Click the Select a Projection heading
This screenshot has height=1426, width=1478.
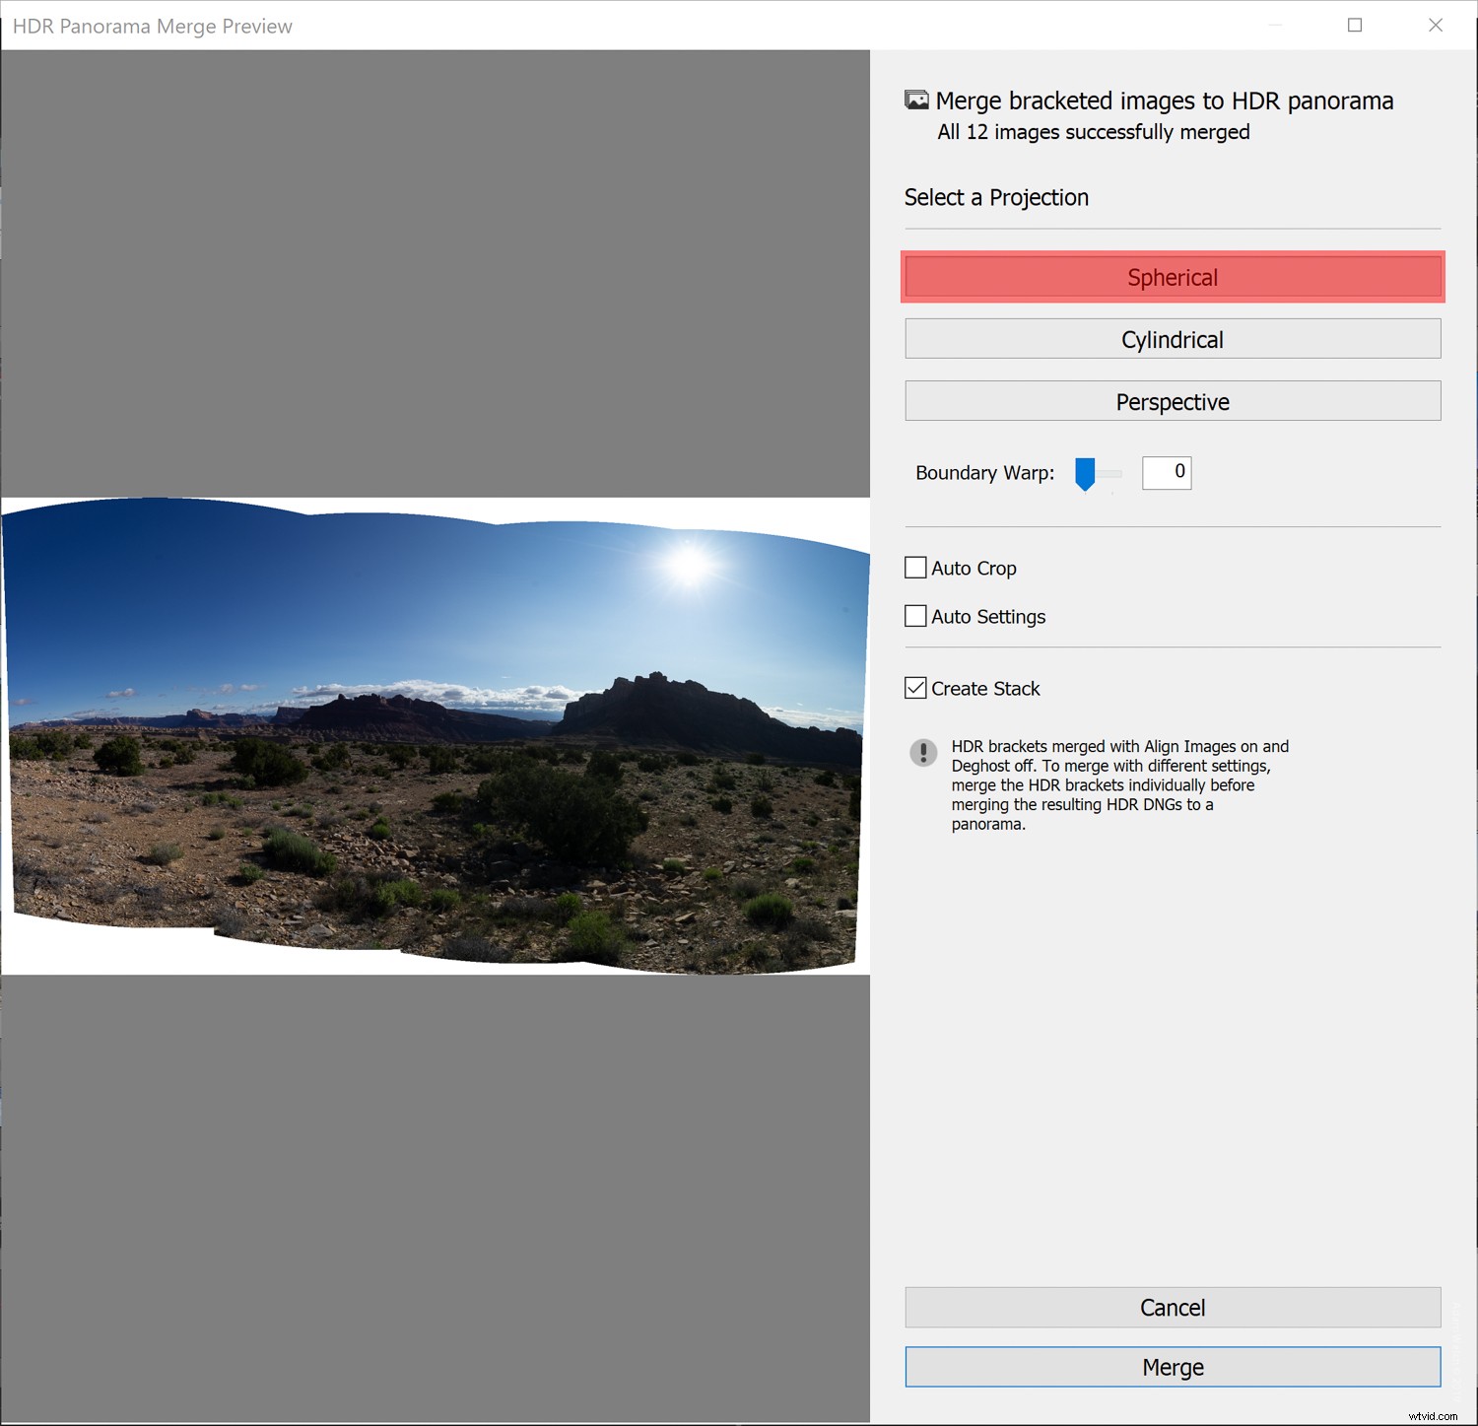pyautogui.click(x=996, y=197)
